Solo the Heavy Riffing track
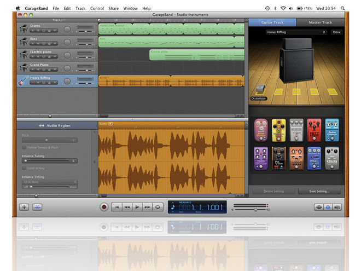The height and width of the screenshot is (271, 361). (x=44, y=83)
